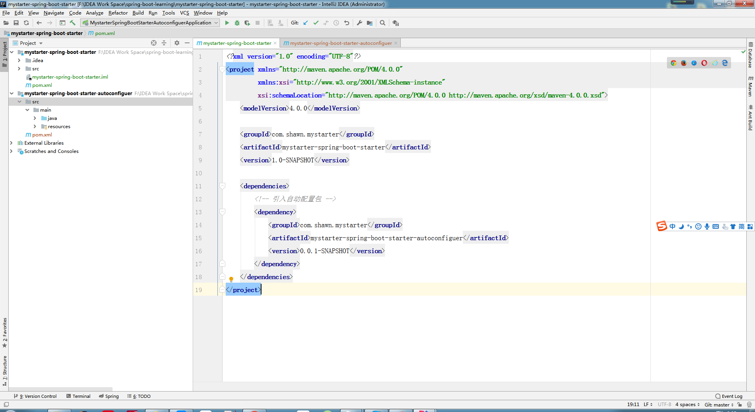This screenshot has width=755, height=412.
Task: Open the Event Log
Action: [729, 396]
